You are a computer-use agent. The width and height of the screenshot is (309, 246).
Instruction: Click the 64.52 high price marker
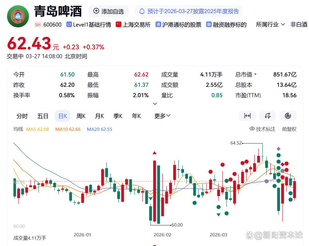[236, 143]
